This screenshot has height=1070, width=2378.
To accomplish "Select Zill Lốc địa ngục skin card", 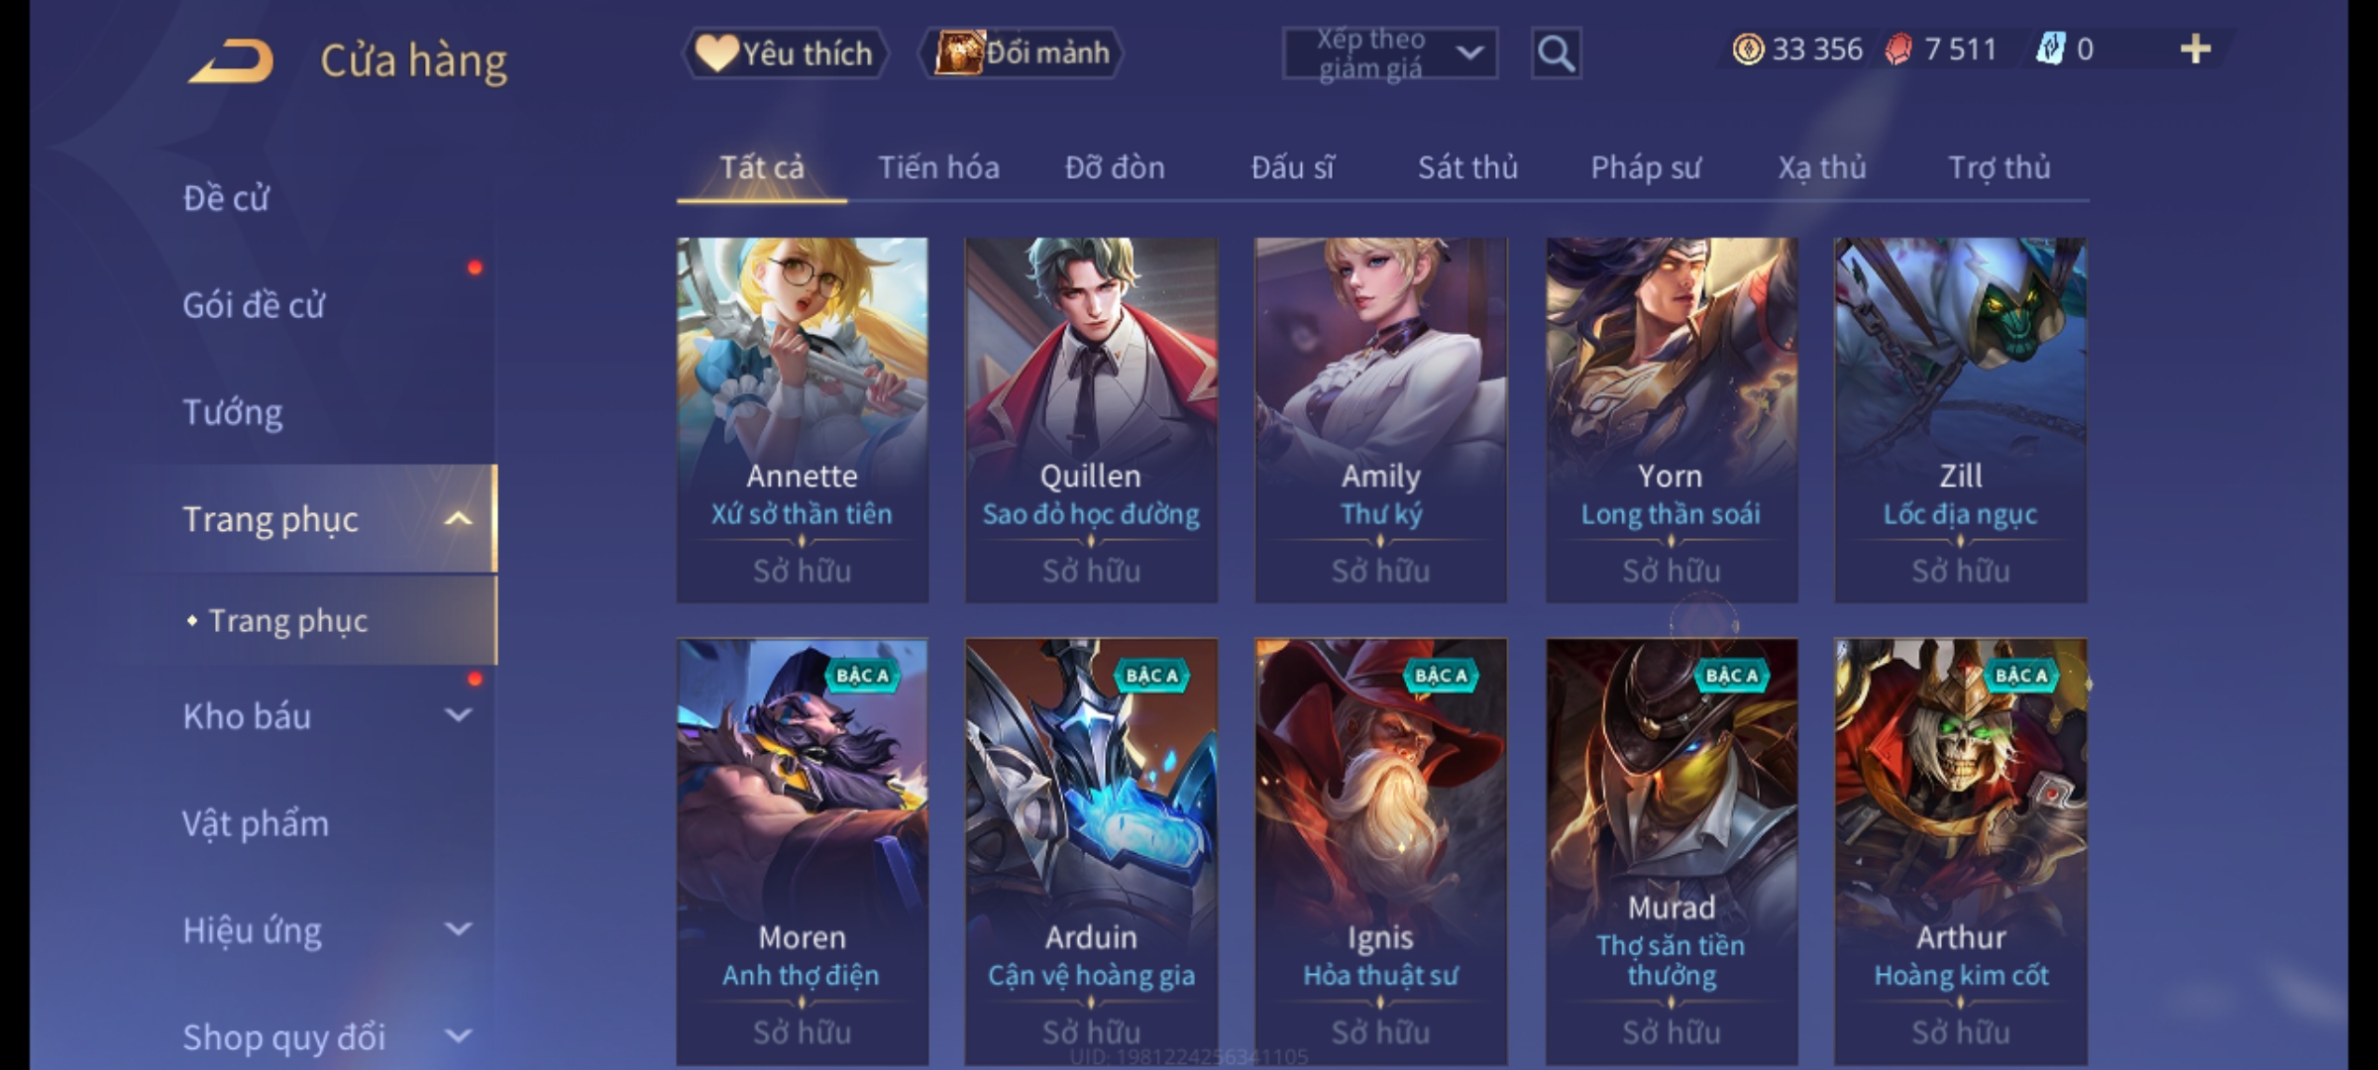I will coord(1960,420).
